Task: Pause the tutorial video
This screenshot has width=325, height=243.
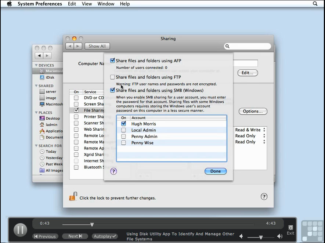Action: click(20, 230)
